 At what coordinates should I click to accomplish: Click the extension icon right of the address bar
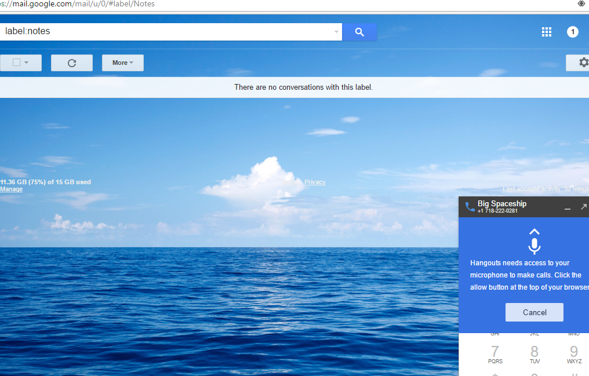tap(581, 3)
